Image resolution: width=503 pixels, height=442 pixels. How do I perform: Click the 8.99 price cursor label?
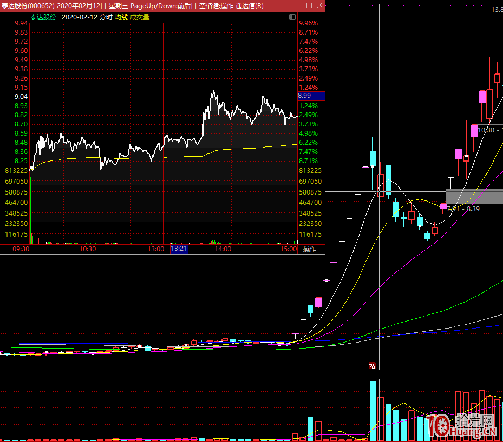point(311,96)
